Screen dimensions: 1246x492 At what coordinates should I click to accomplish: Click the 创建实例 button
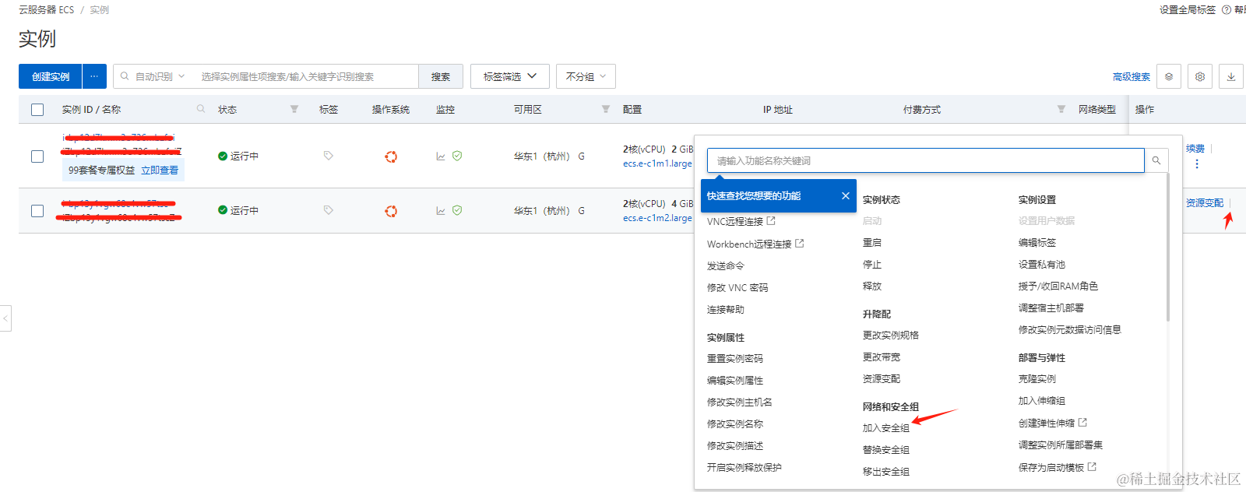point(51,76)
